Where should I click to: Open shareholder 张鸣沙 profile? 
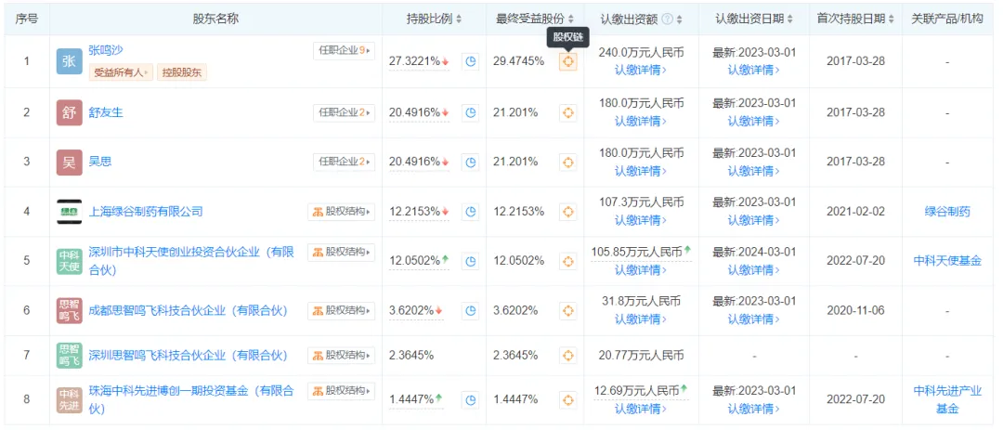pos(106,50)
